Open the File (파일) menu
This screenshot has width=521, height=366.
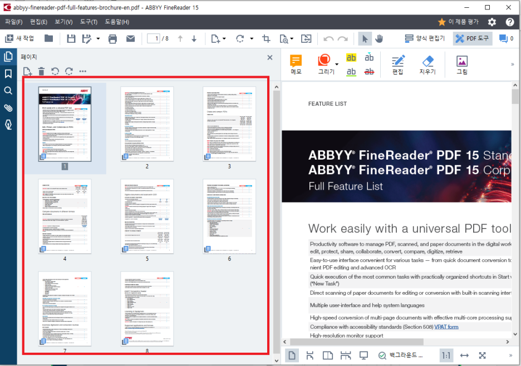point(13,22)
